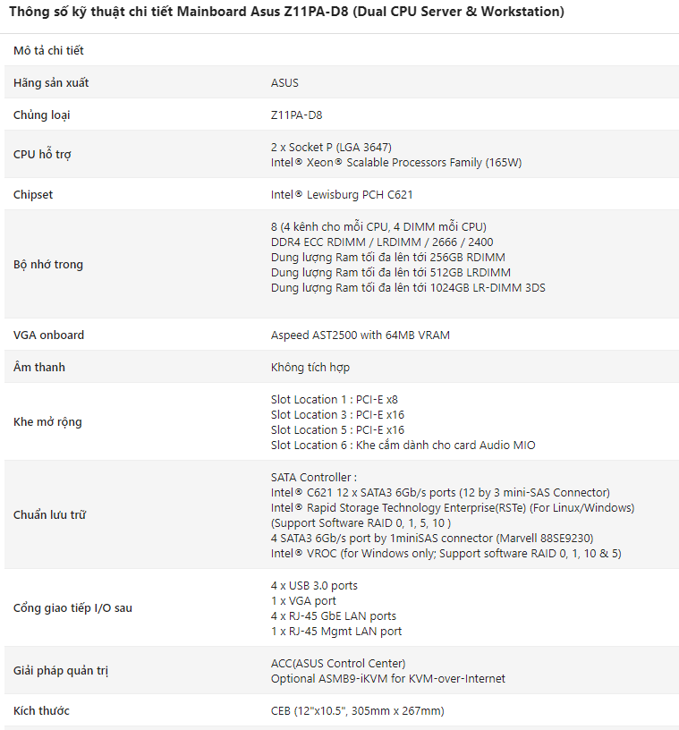Viewport: 679px width, 730px height.
Task: Select the ASUS manufacturer value
Action: tap(284, 83)
